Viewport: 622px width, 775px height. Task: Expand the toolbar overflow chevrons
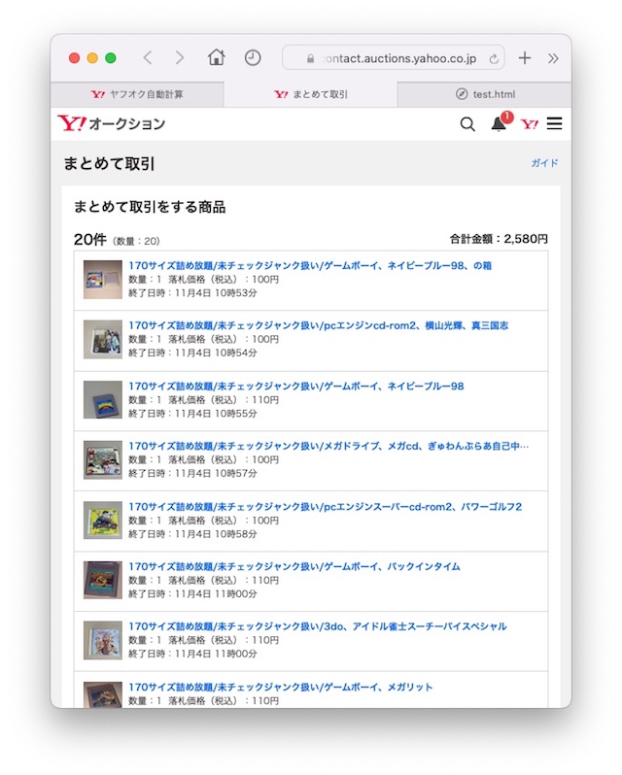[x=553, y=58]
